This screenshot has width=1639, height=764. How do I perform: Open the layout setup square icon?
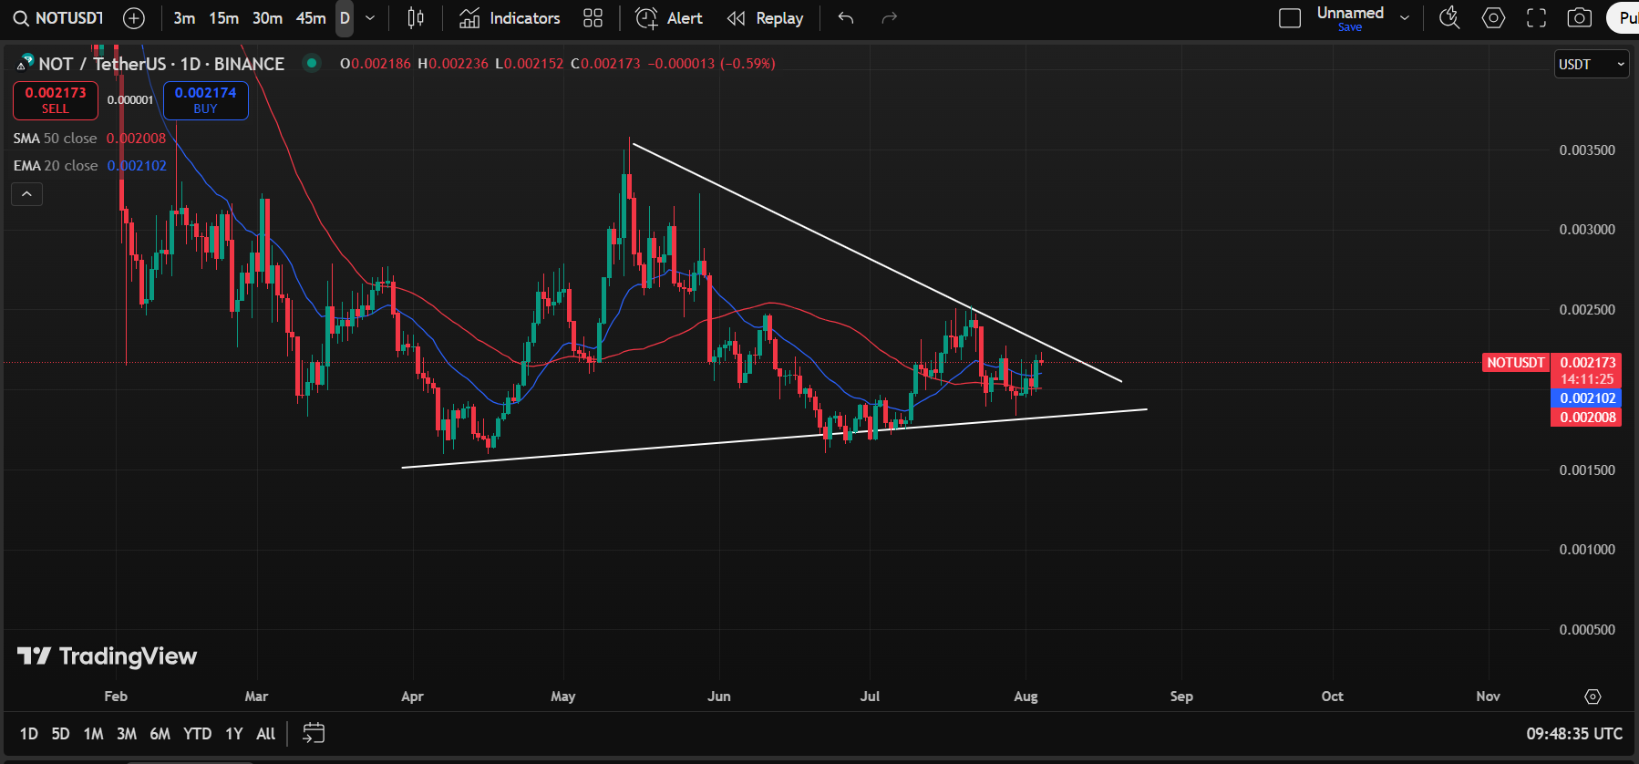pyautogui.click(x=1290, y=18)
